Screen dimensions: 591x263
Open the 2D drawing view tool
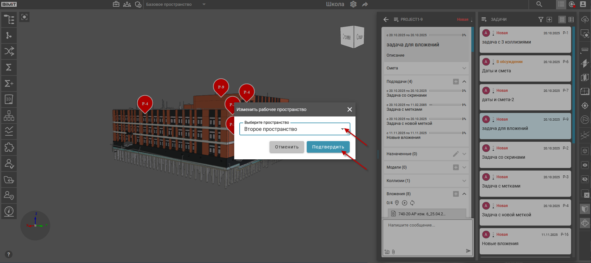[9, 100]
